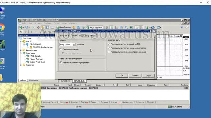
Task: Toggle the Terminal panel icon
Action: pos(47,28)
